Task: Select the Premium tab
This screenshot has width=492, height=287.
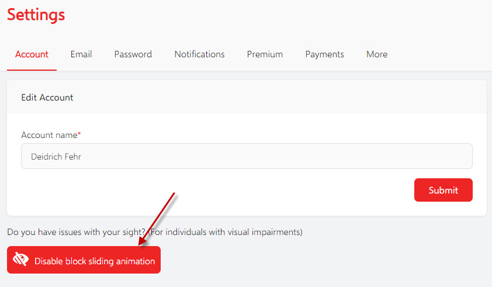Action: (265, 54)
